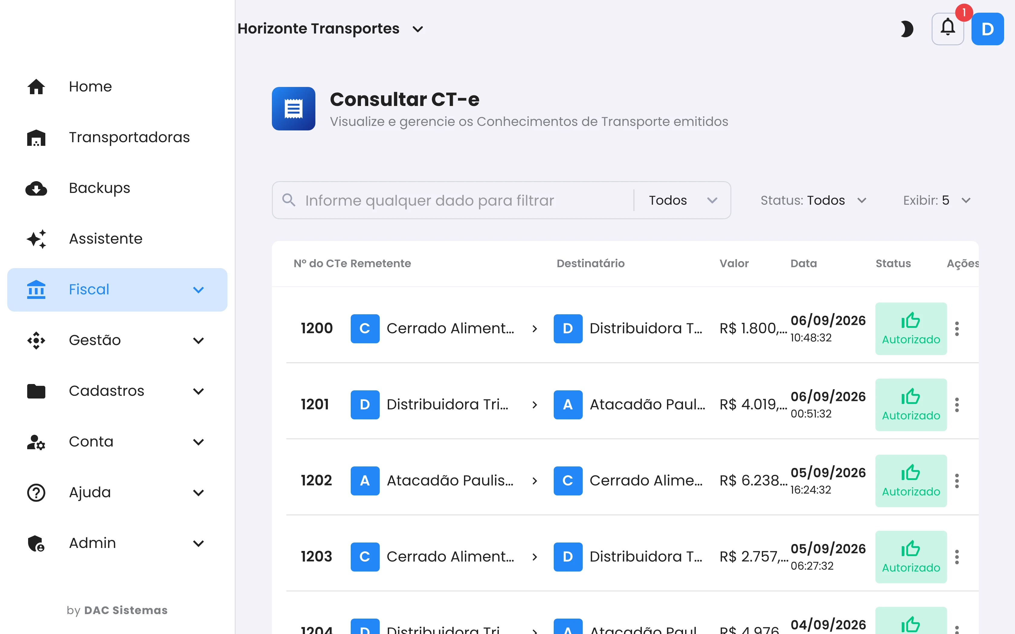
Task: Open actions menu for CTe 1200
Action: pyautogui.click(x=957, y=329)
